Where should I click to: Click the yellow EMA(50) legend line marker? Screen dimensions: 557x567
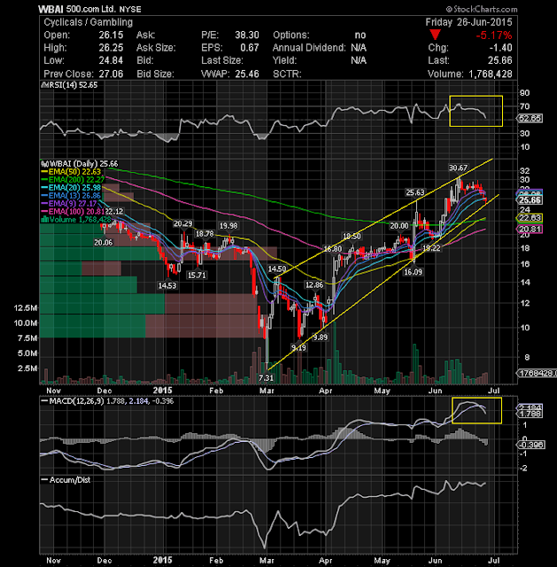(x=44, y=172)
